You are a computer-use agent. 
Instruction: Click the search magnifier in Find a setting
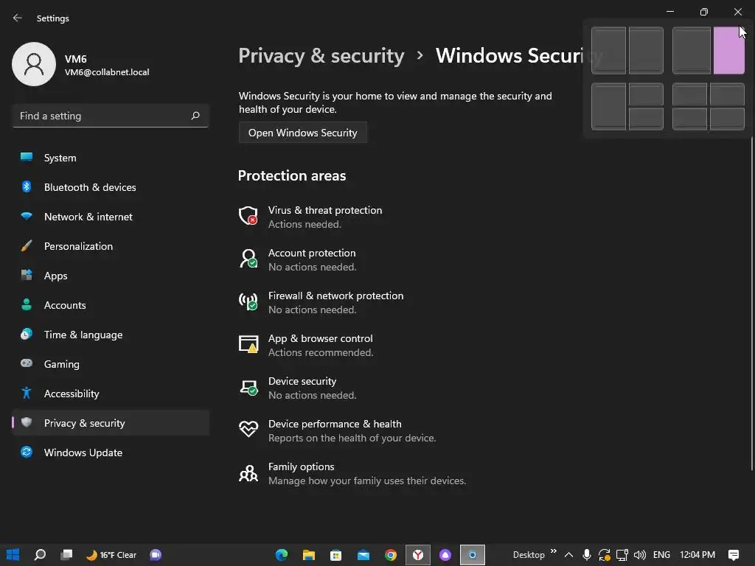tap(195, 116)
